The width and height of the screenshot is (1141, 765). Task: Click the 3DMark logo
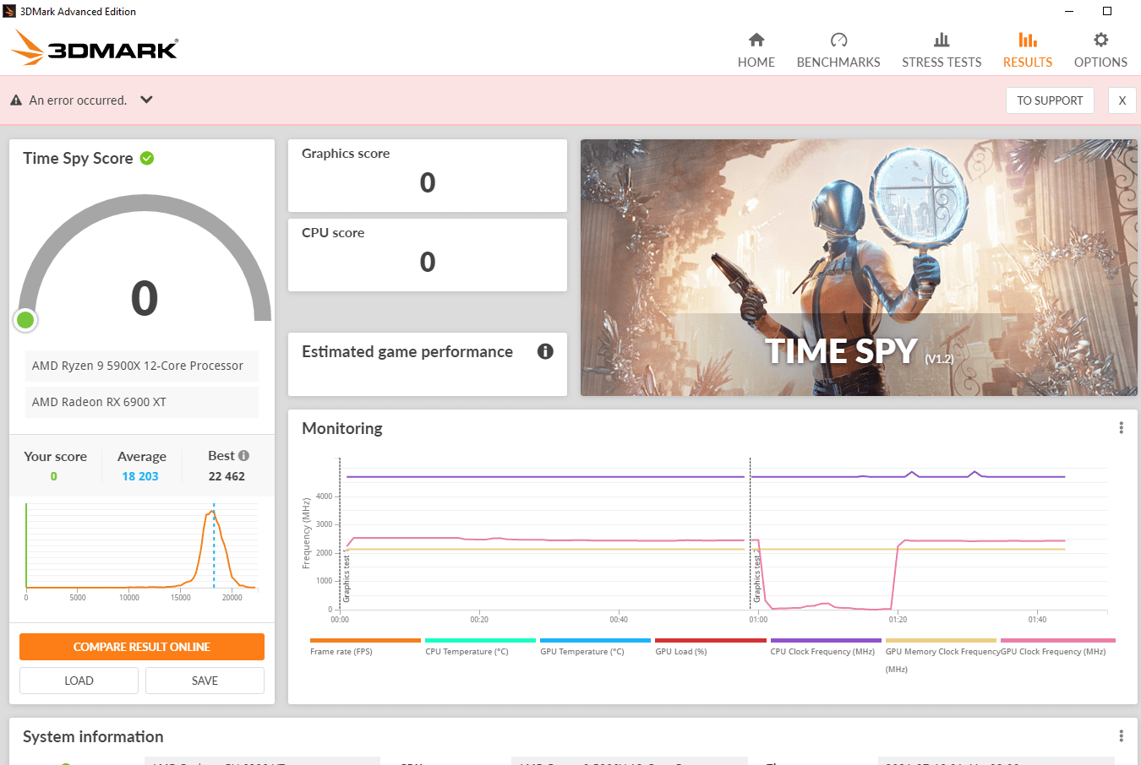pyautogui.click(x=95, y=47)
